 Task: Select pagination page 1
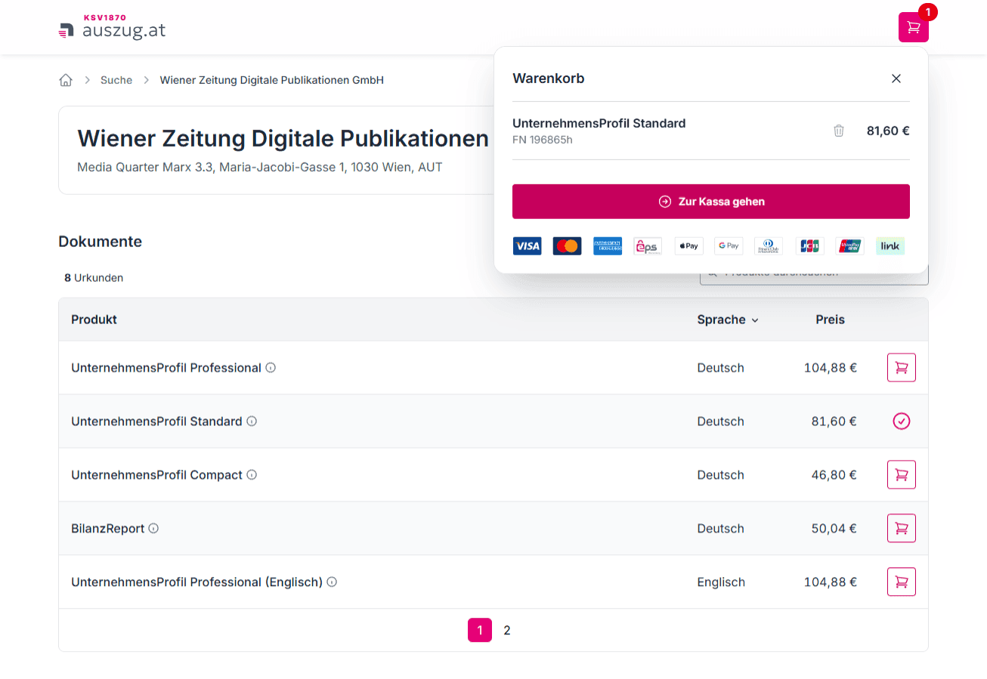[480, 630]
